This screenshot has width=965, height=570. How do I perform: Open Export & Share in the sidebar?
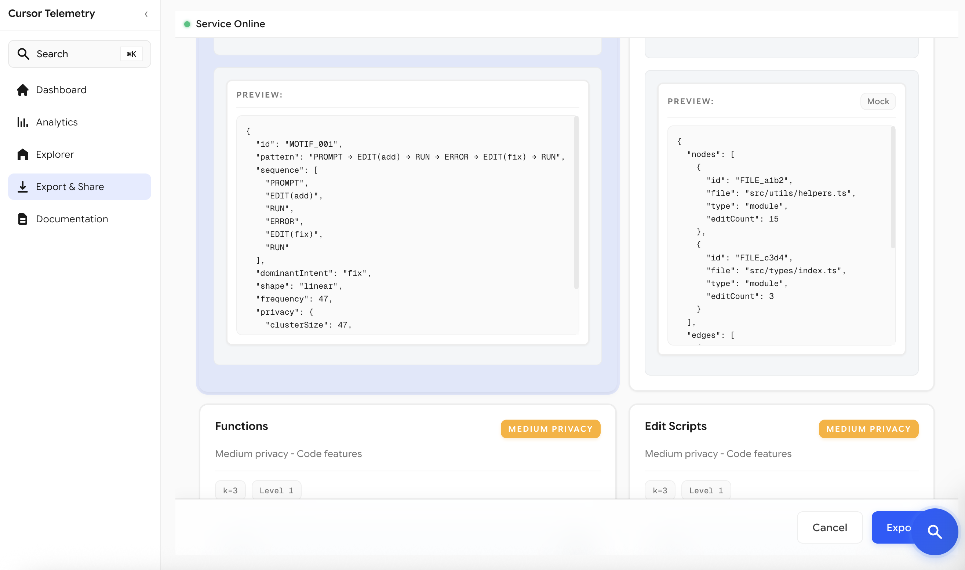tap(70, 187)
